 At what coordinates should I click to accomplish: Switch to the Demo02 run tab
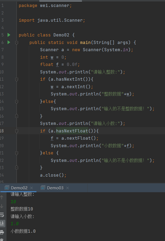[19, 188]
